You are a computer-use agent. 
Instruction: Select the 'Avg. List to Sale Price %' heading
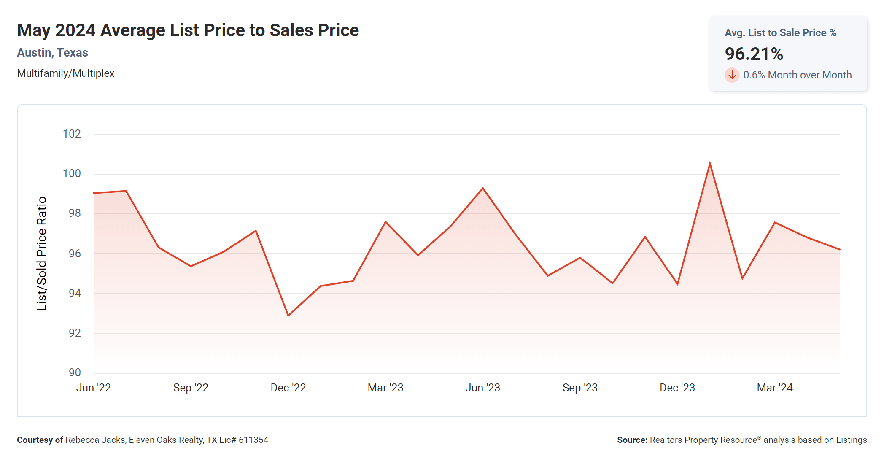click(780, 33)
